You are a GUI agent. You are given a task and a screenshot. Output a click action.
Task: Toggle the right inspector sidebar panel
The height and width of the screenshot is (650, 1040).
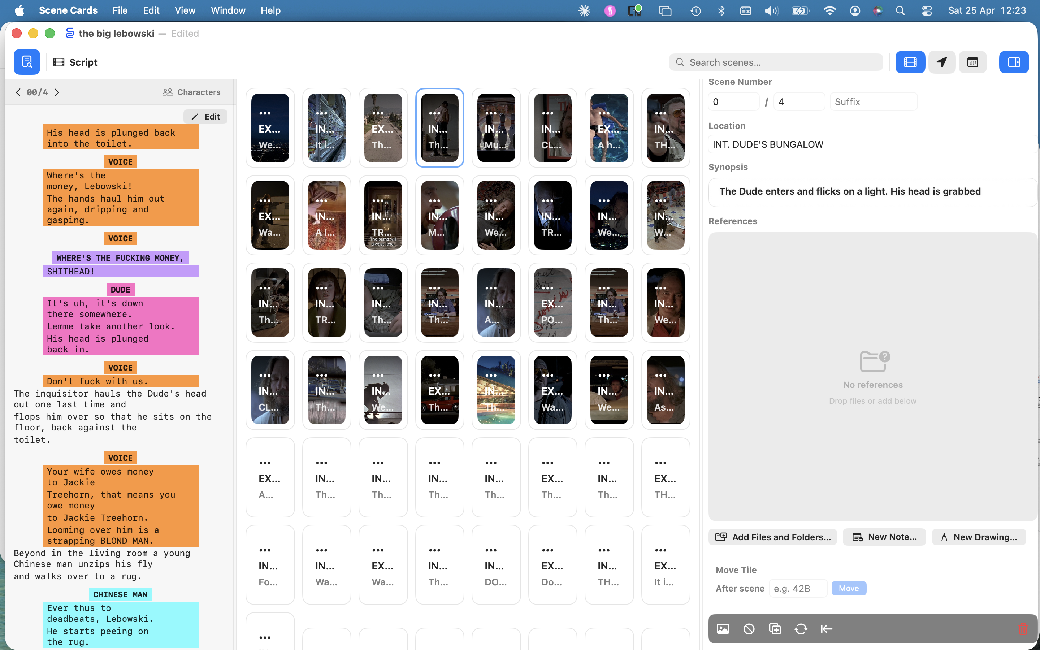(x=1014, y=62)
